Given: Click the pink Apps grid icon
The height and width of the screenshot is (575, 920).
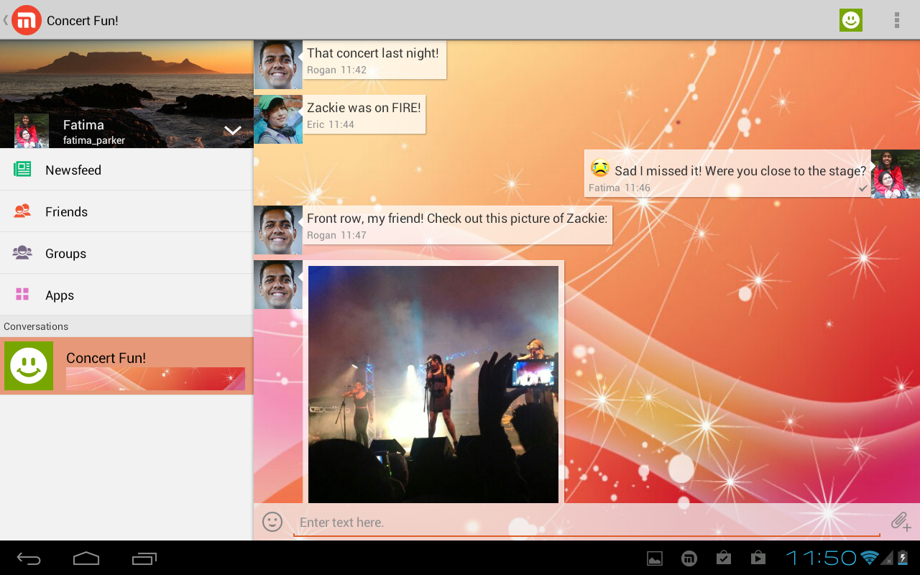Looking at the screenshot, I should point(22,295).
